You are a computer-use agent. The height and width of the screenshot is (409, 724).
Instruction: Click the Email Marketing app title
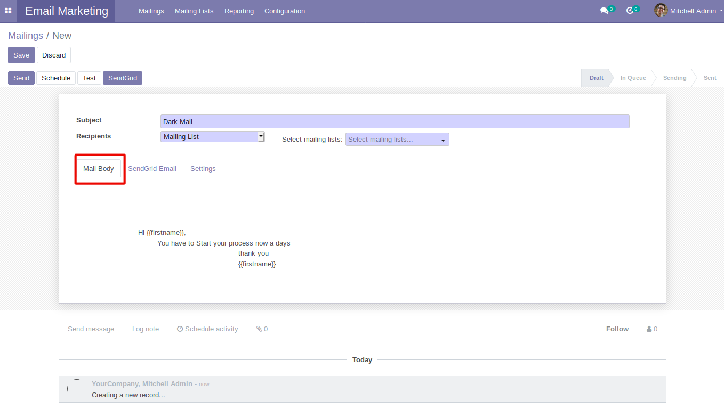(x=67, y=11)
